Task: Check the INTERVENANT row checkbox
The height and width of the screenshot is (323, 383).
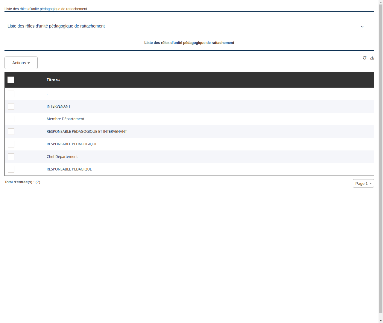Action: click(11, 106)
